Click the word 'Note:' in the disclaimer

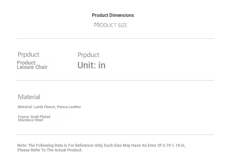click(22, 145)
